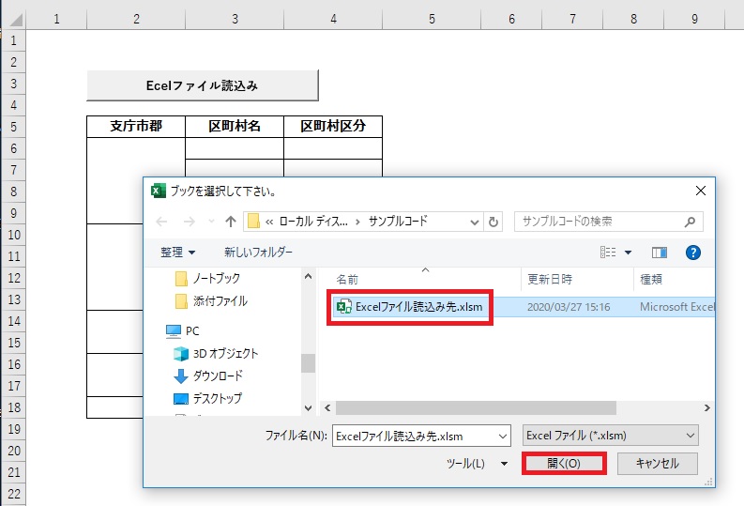Open the Excel ファイル (*.xlsm) filter dropdown
The image size is (744, 506).
tap(611, 436)
